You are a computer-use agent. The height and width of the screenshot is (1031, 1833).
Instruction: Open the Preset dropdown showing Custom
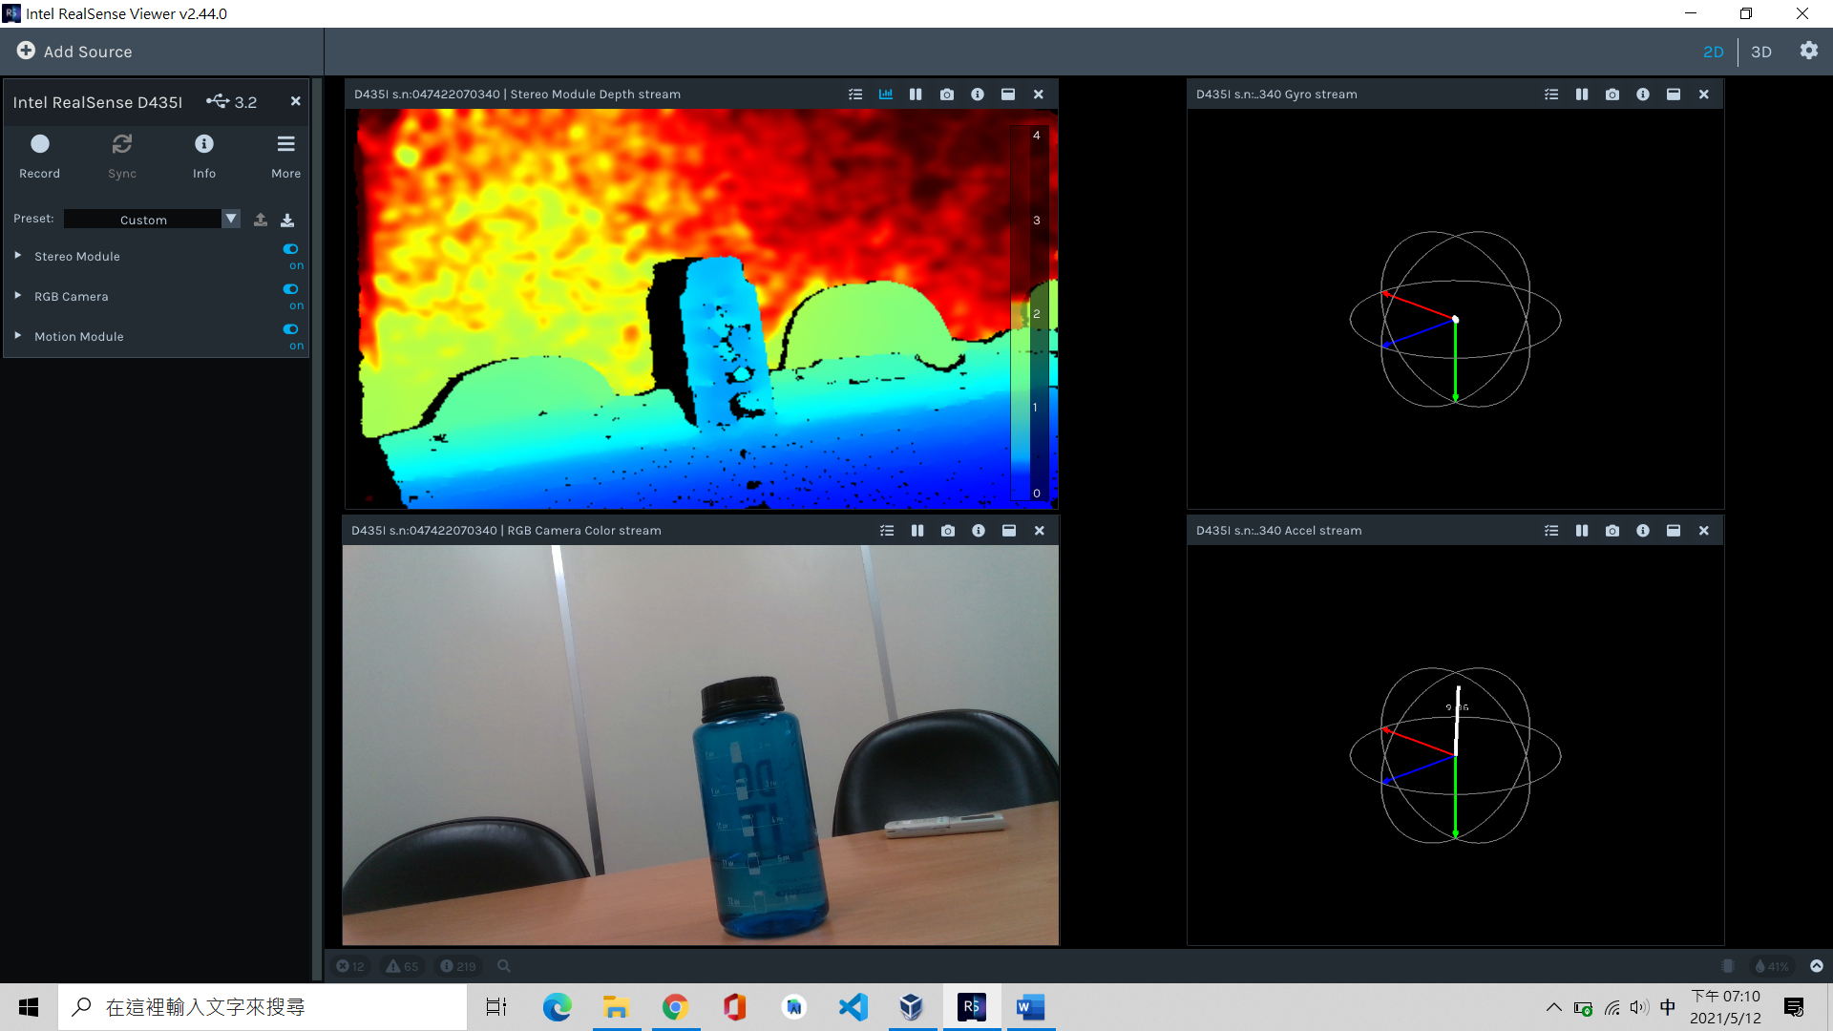tap(231, 219)
